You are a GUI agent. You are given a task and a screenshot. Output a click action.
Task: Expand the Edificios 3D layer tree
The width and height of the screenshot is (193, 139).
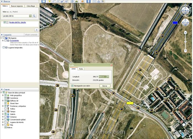click(x=3, y=101)
